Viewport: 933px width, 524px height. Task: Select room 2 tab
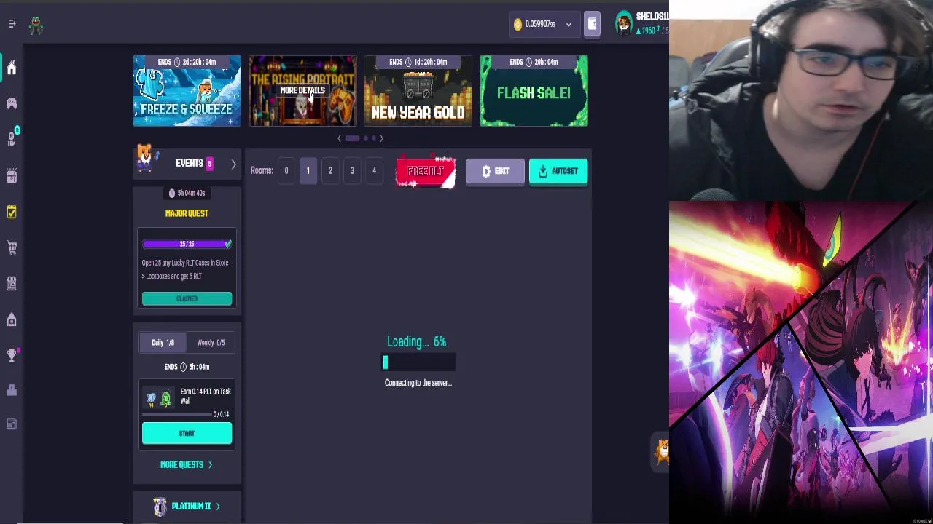point(329,171)
